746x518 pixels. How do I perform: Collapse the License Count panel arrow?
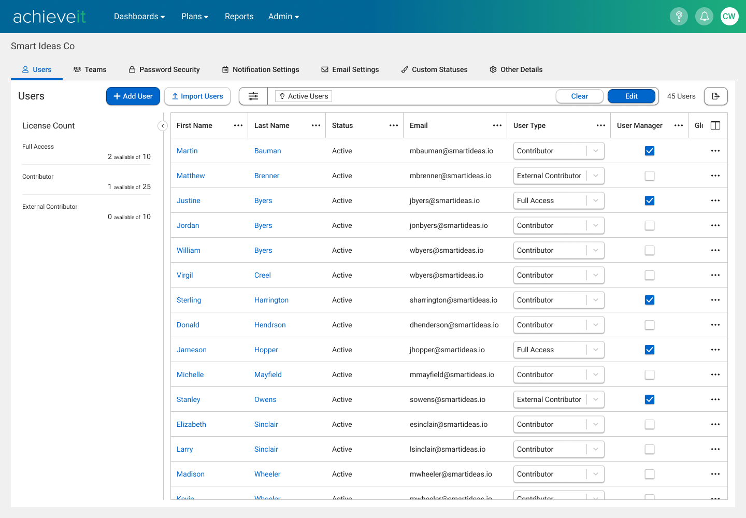click(163, 126)
